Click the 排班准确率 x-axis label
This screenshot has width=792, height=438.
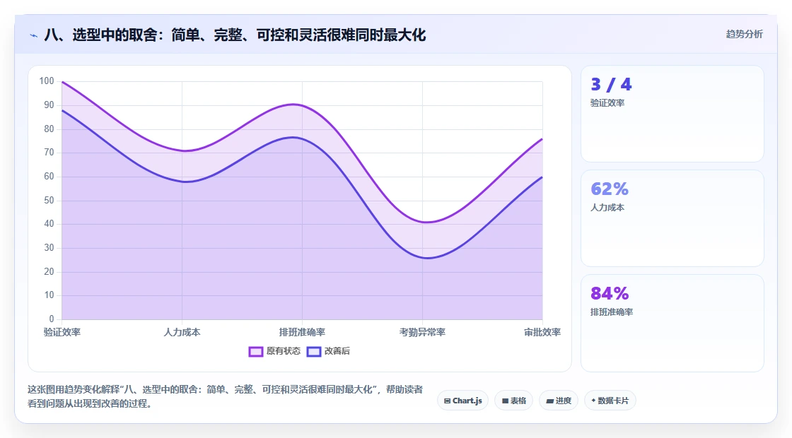pyautogui.click(x=302, y=332)
